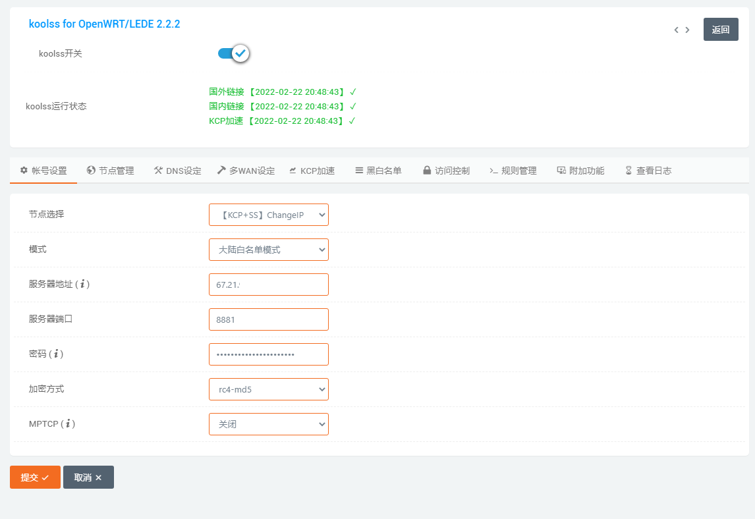
Task: Click the 服务器端口 input field
Action: (269, 319)
